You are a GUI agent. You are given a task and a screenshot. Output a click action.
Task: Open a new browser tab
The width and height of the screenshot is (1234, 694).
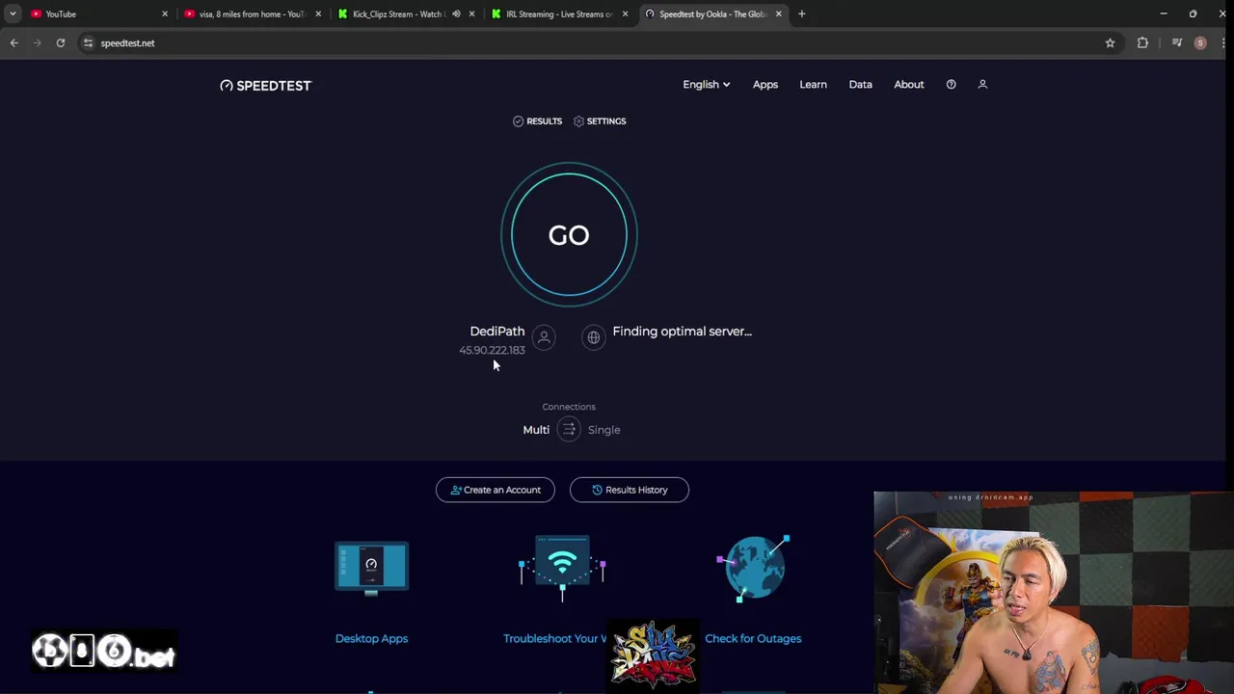pos(801,14)
